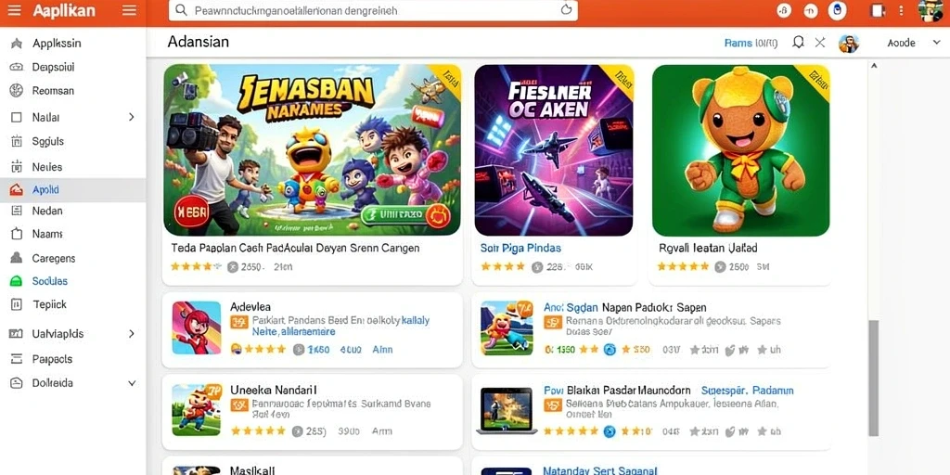The image size is (950, 475).
Task: Open the Tepiick sidebar item
Action: pos(72,304)
